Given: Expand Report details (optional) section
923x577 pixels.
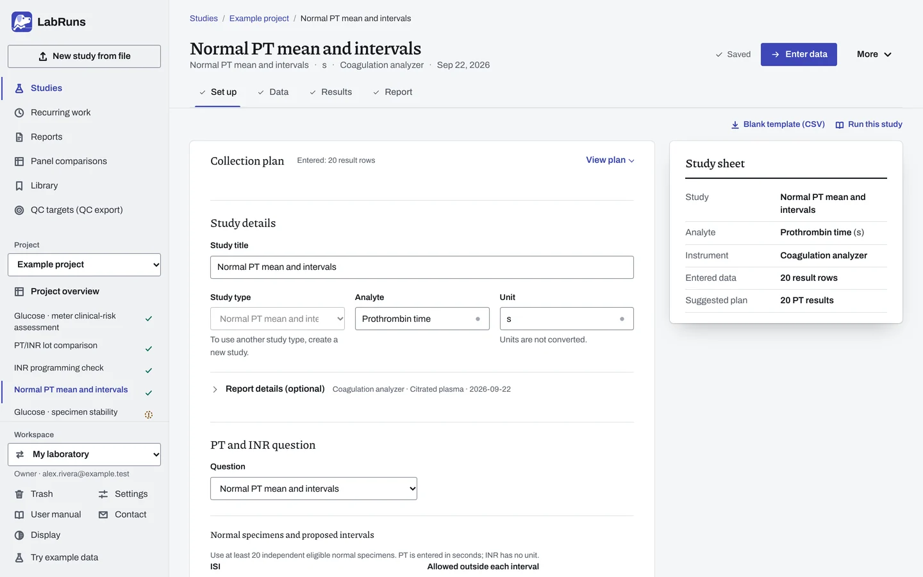Looking at the screenshot, I should coord(275,389).
